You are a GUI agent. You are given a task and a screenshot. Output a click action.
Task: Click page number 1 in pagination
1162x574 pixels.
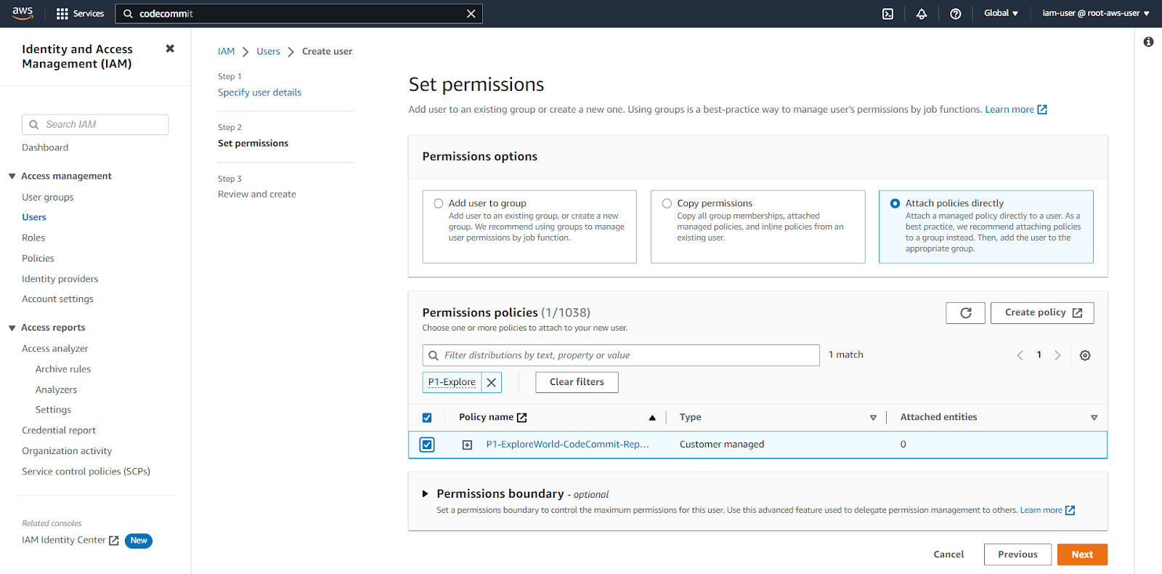tap(1039, 355)
